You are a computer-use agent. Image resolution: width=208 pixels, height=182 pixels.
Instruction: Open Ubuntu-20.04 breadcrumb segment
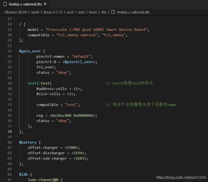click(16, 12)
